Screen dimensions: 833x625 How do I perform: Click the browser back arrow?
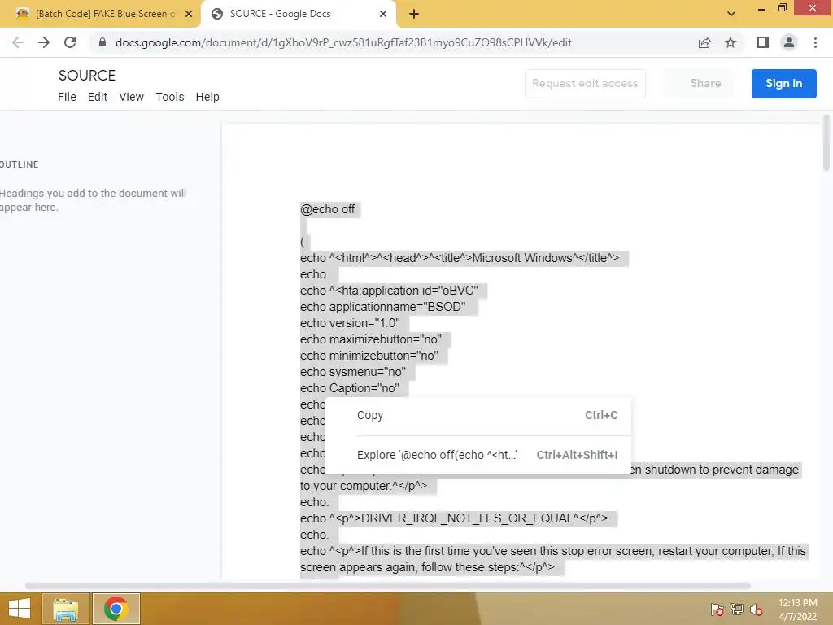tap(18, 42)
